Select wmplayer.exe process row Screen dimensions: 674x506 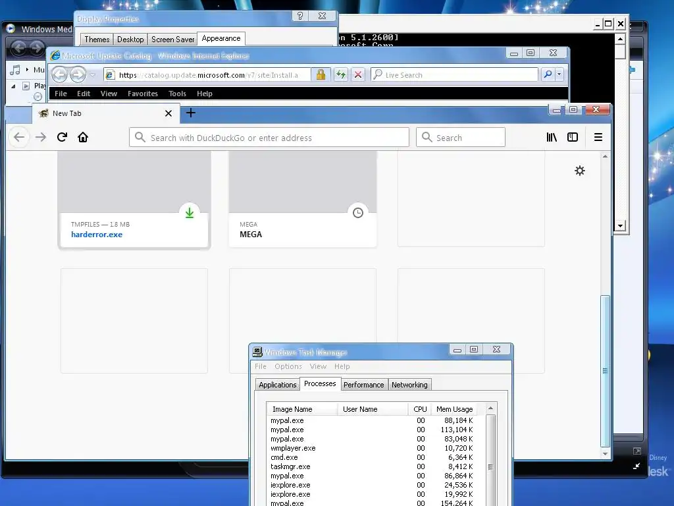(372, 448)
